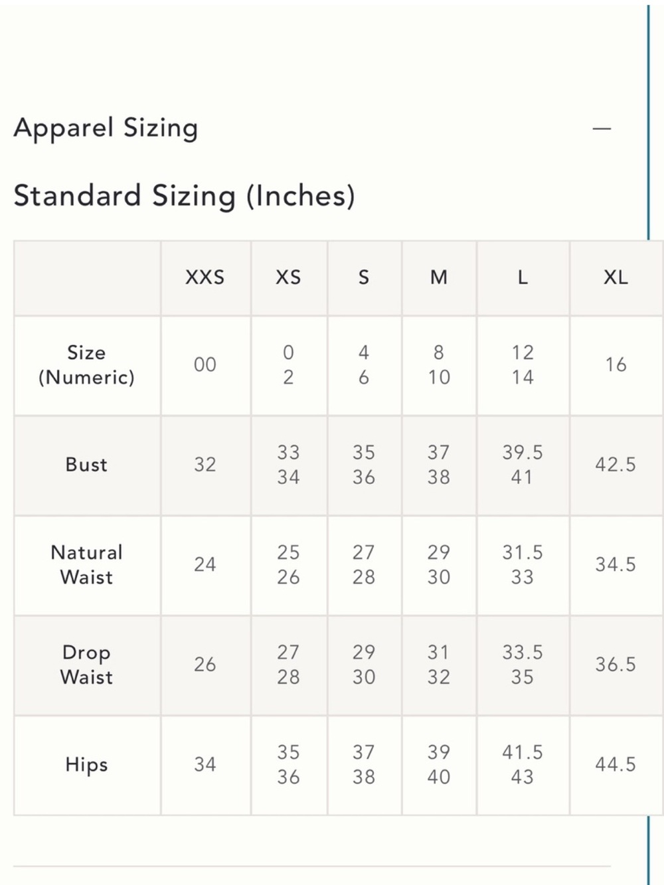664x885 pixels.
Task: Click the XL hips value 44.5
Action: [616, 765]
